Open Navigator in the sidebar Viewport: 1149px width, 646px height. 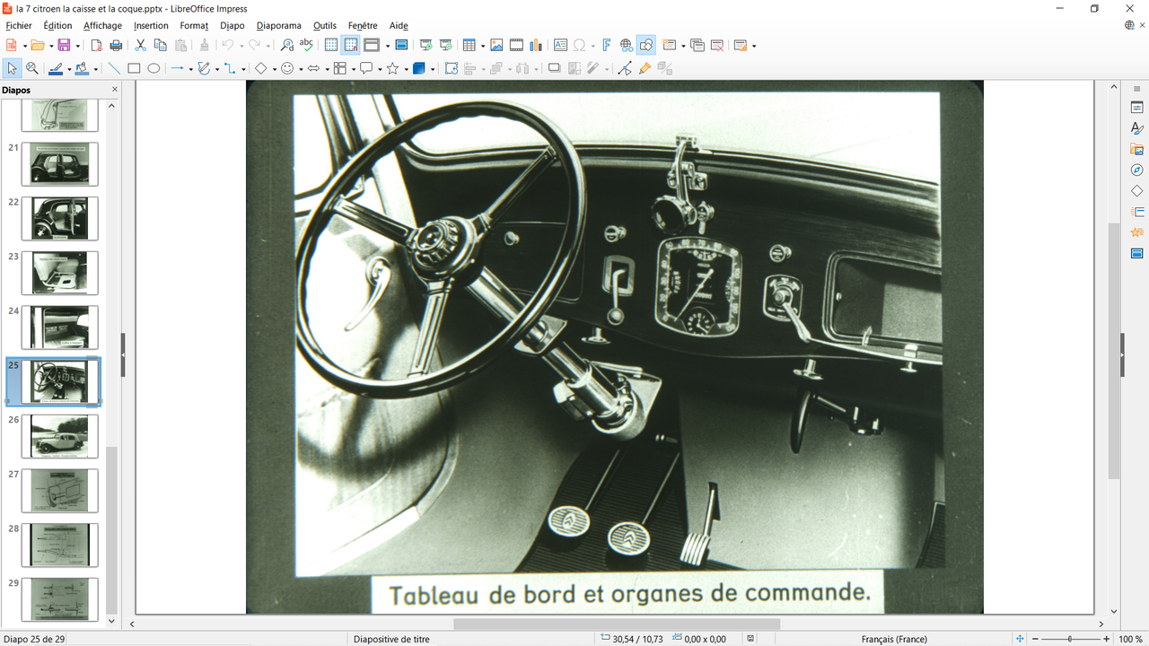pos(1137,170)
